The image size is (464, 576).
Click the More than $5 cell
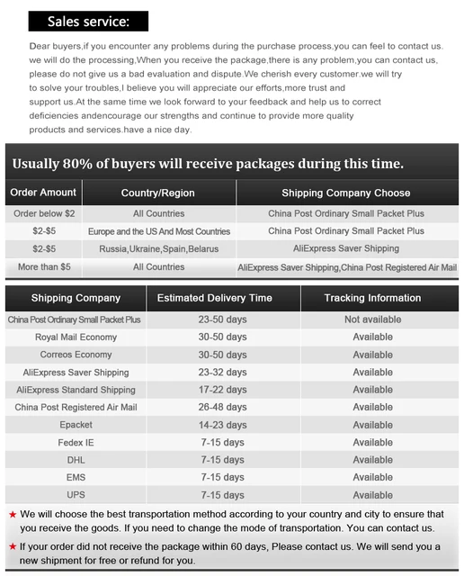click(44, 267)
